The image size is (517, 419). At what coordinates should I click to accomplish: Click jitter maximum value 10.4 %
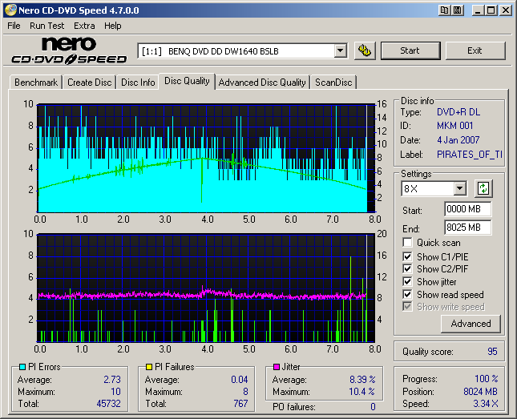click(x=362, y=392)
